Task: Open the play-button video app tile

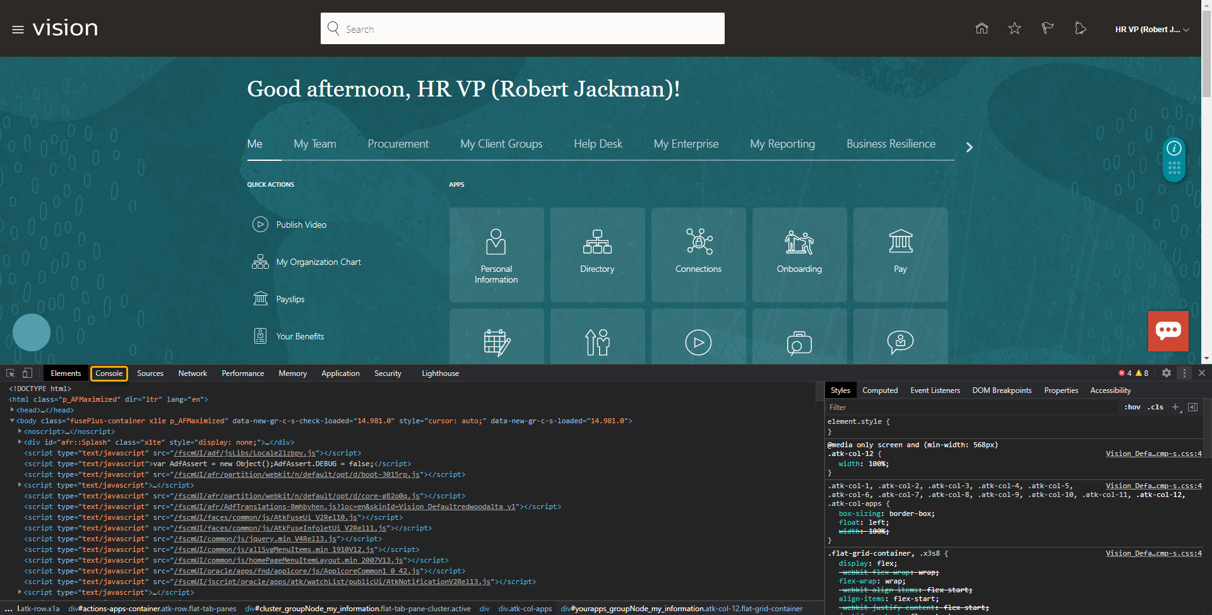Action: 698,337
